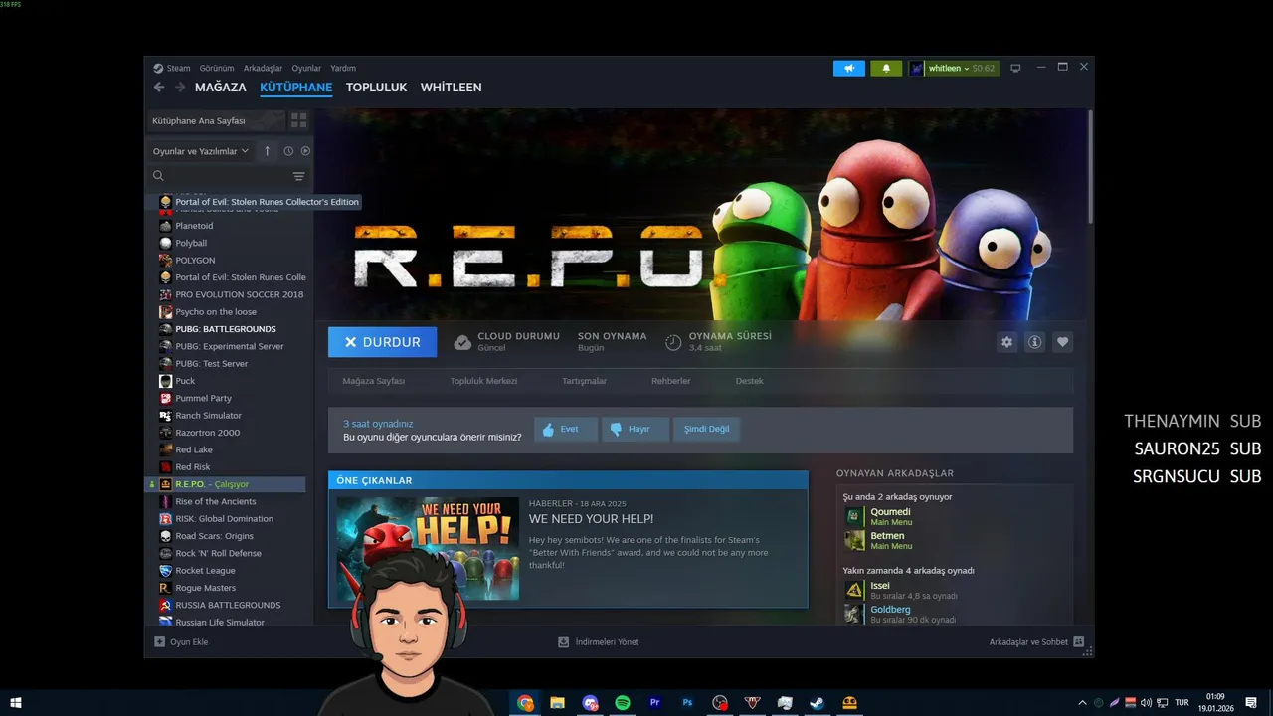Add R.E.P.O. to favorites heart icon

point(1062,342)
